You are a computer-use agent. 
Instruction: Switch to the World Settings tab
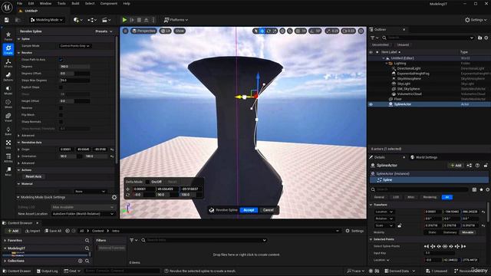423,157
